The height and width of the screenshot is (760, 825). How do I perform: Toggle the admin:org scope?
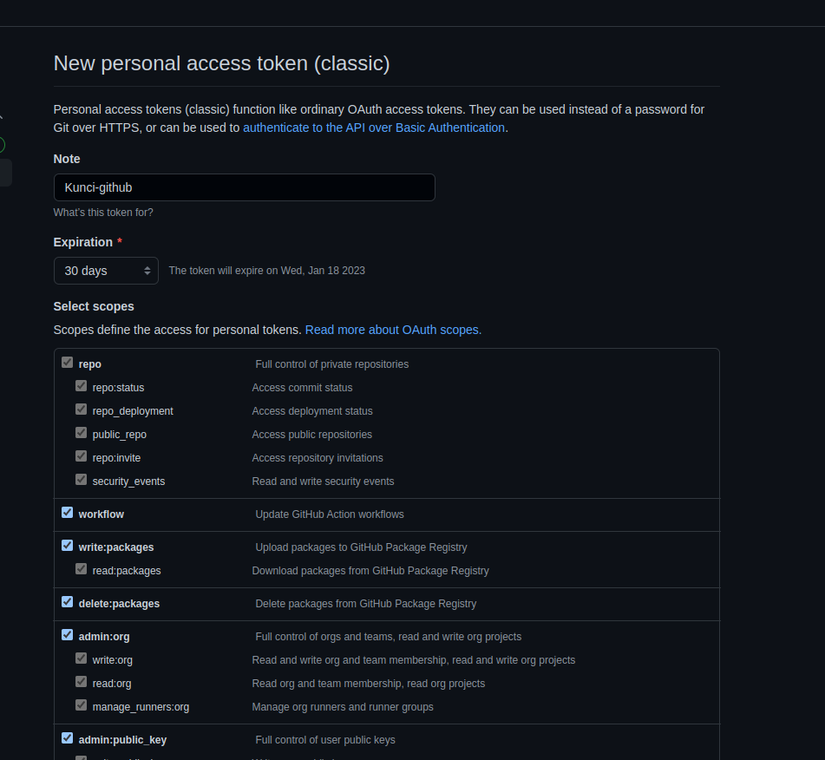(67, 634)
